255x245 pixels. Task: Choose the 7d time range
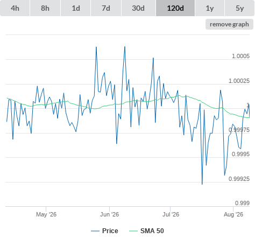(106, 8)
